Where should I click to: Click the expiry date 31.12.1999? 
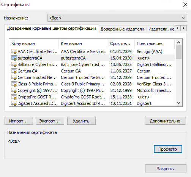click(x=121, y=90)
